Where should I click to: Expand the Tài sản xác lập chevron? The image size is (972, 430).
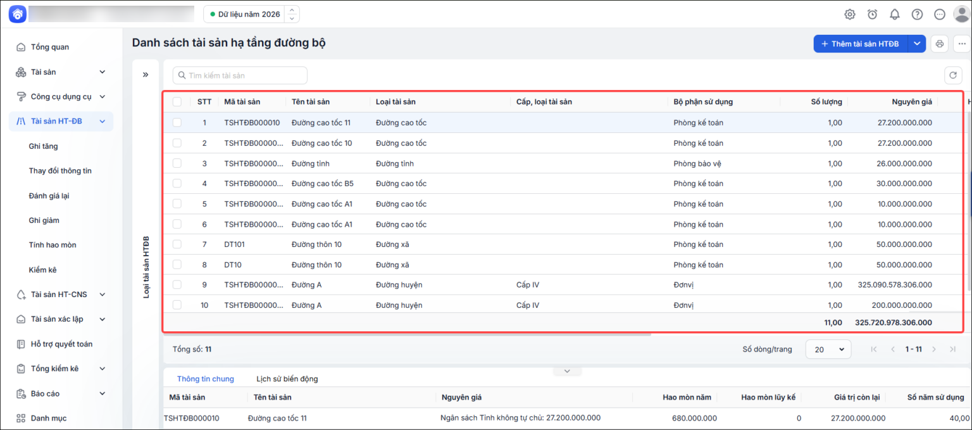coord(103,319)
